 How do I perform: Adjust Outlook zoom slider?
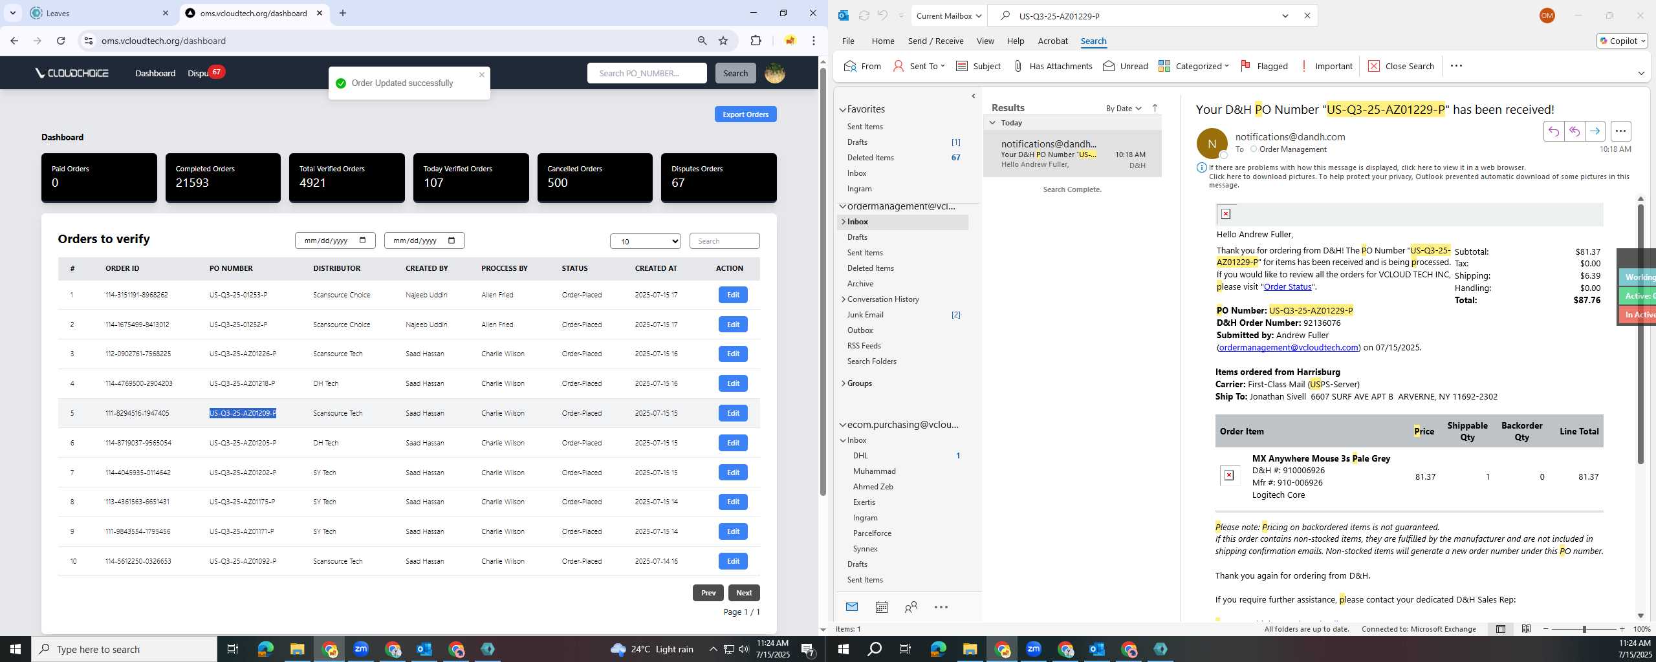[1584, 629]
